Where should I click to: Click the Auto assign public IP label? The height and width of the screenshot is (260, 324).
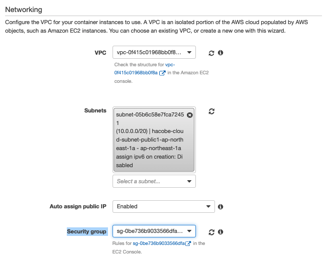click(78, 206)
